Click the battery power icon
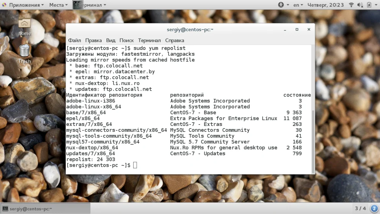Image resolution: width=380 pixels, height=214 pixels. click(x=369, y=5)
